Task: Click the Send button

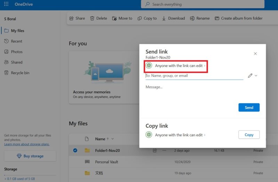Action: pos(249,107)
